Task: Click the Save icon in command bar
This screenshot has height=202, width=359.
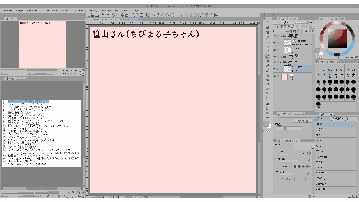Action: coord(97,15)
